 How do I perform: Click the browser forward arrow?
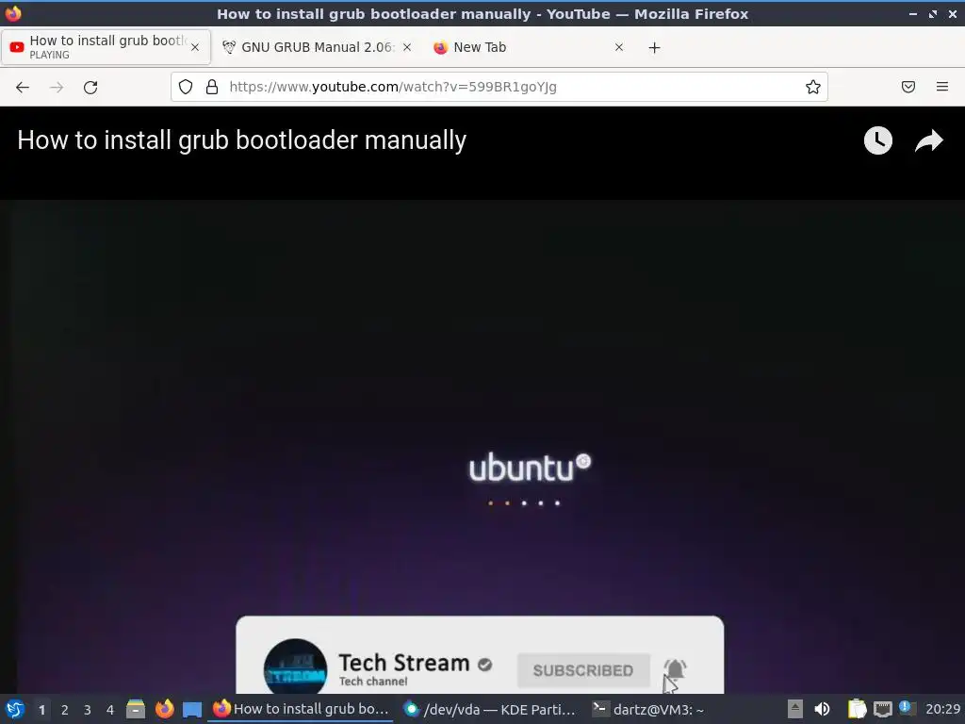[x=57, y=87]
